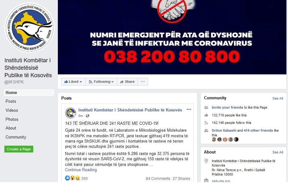Click the green Create a Page button
Screen dimensions: 288x183
pyautogui.click(x=19, y=149)
